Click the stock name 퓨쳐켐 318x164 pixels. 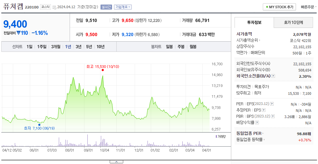(13, 7)
